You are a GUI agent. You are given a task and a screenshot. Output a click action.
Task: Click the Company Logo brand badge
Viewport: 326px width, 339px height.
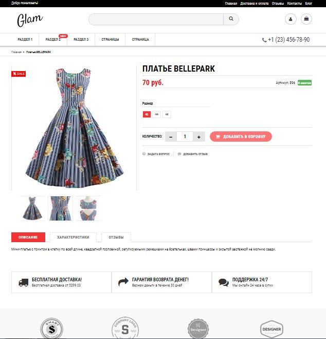pyautogui.click(x=125, y=329)
